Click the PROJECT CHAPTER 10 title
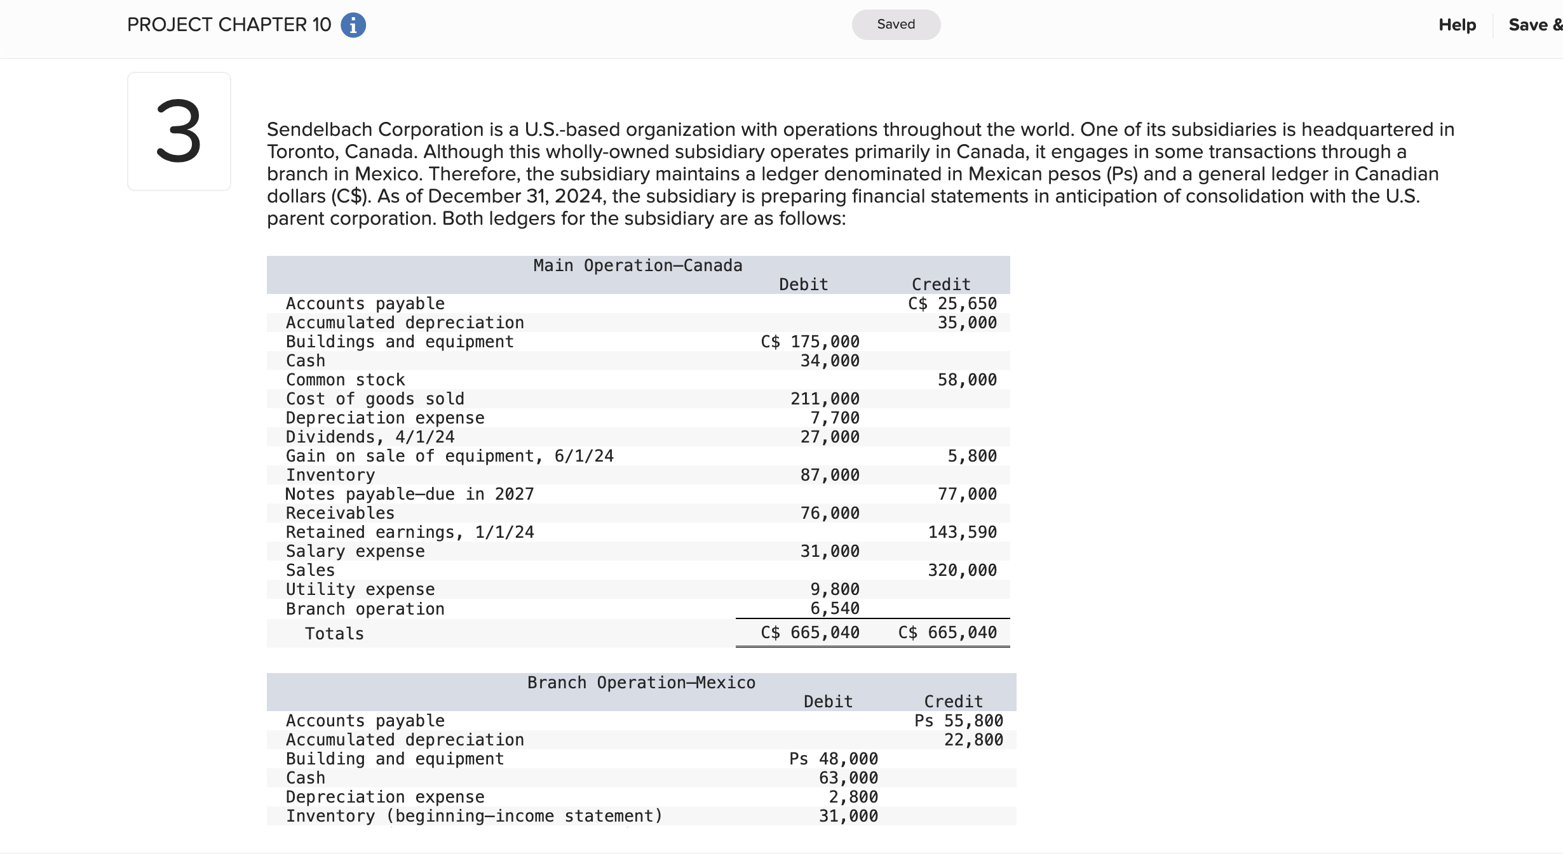This screenshot has width=1563, height=854. pos(229,25)
